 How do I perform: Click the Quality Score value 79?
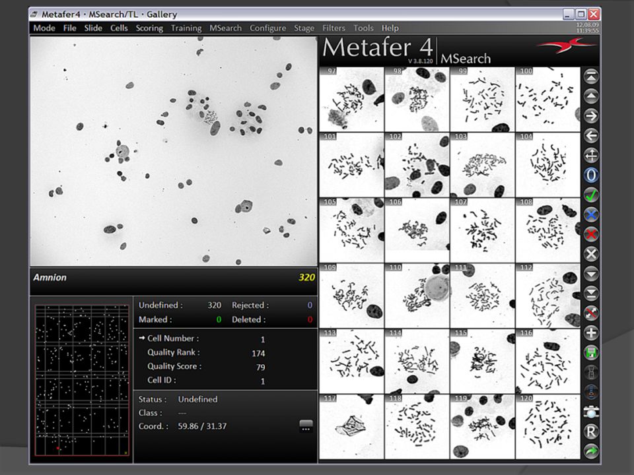(260, 367)
